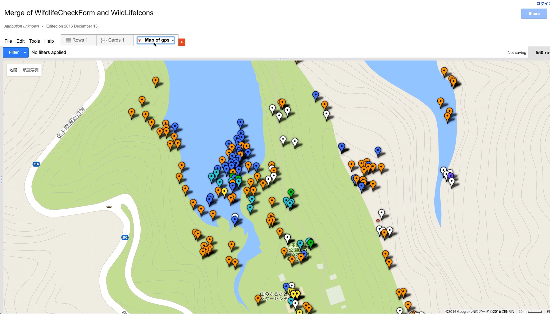Viewport: 550px width, 314px height.
Task: Click the ログイン login link
Action: (543, 4)
